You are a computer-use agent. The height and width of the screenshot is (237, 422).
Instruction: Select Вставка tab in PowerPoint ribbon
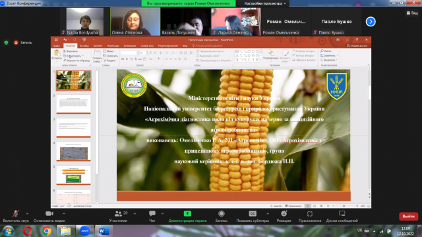[x=84, y=45]
